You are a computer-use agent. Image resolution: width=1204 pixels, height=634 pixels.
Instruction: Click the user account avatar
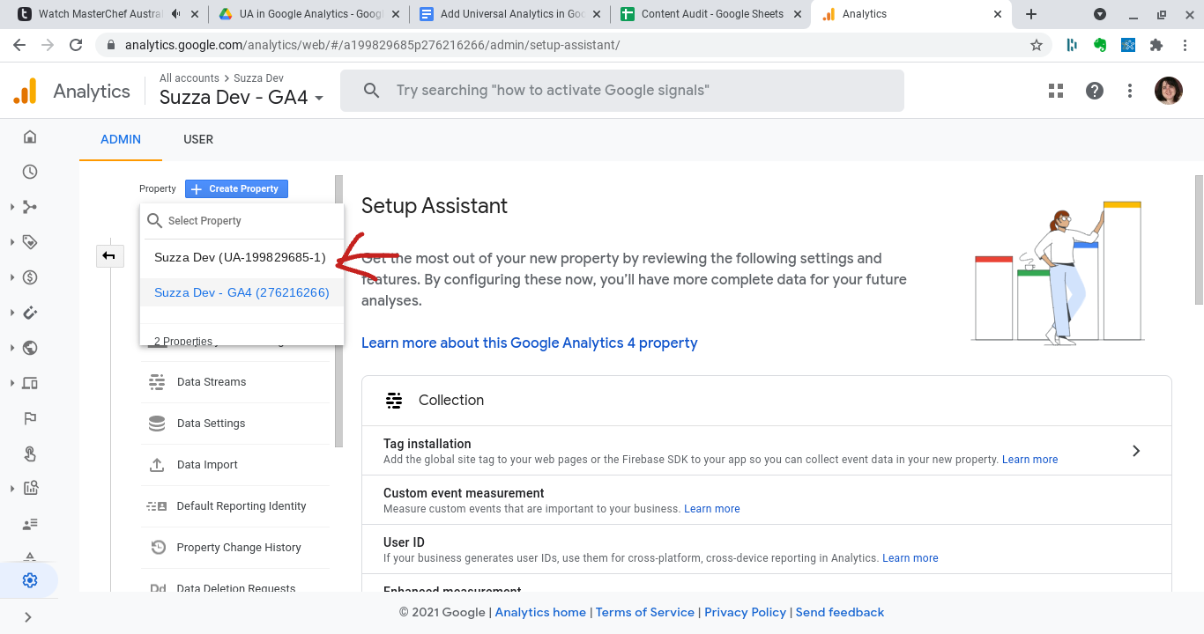point(1169,91)
